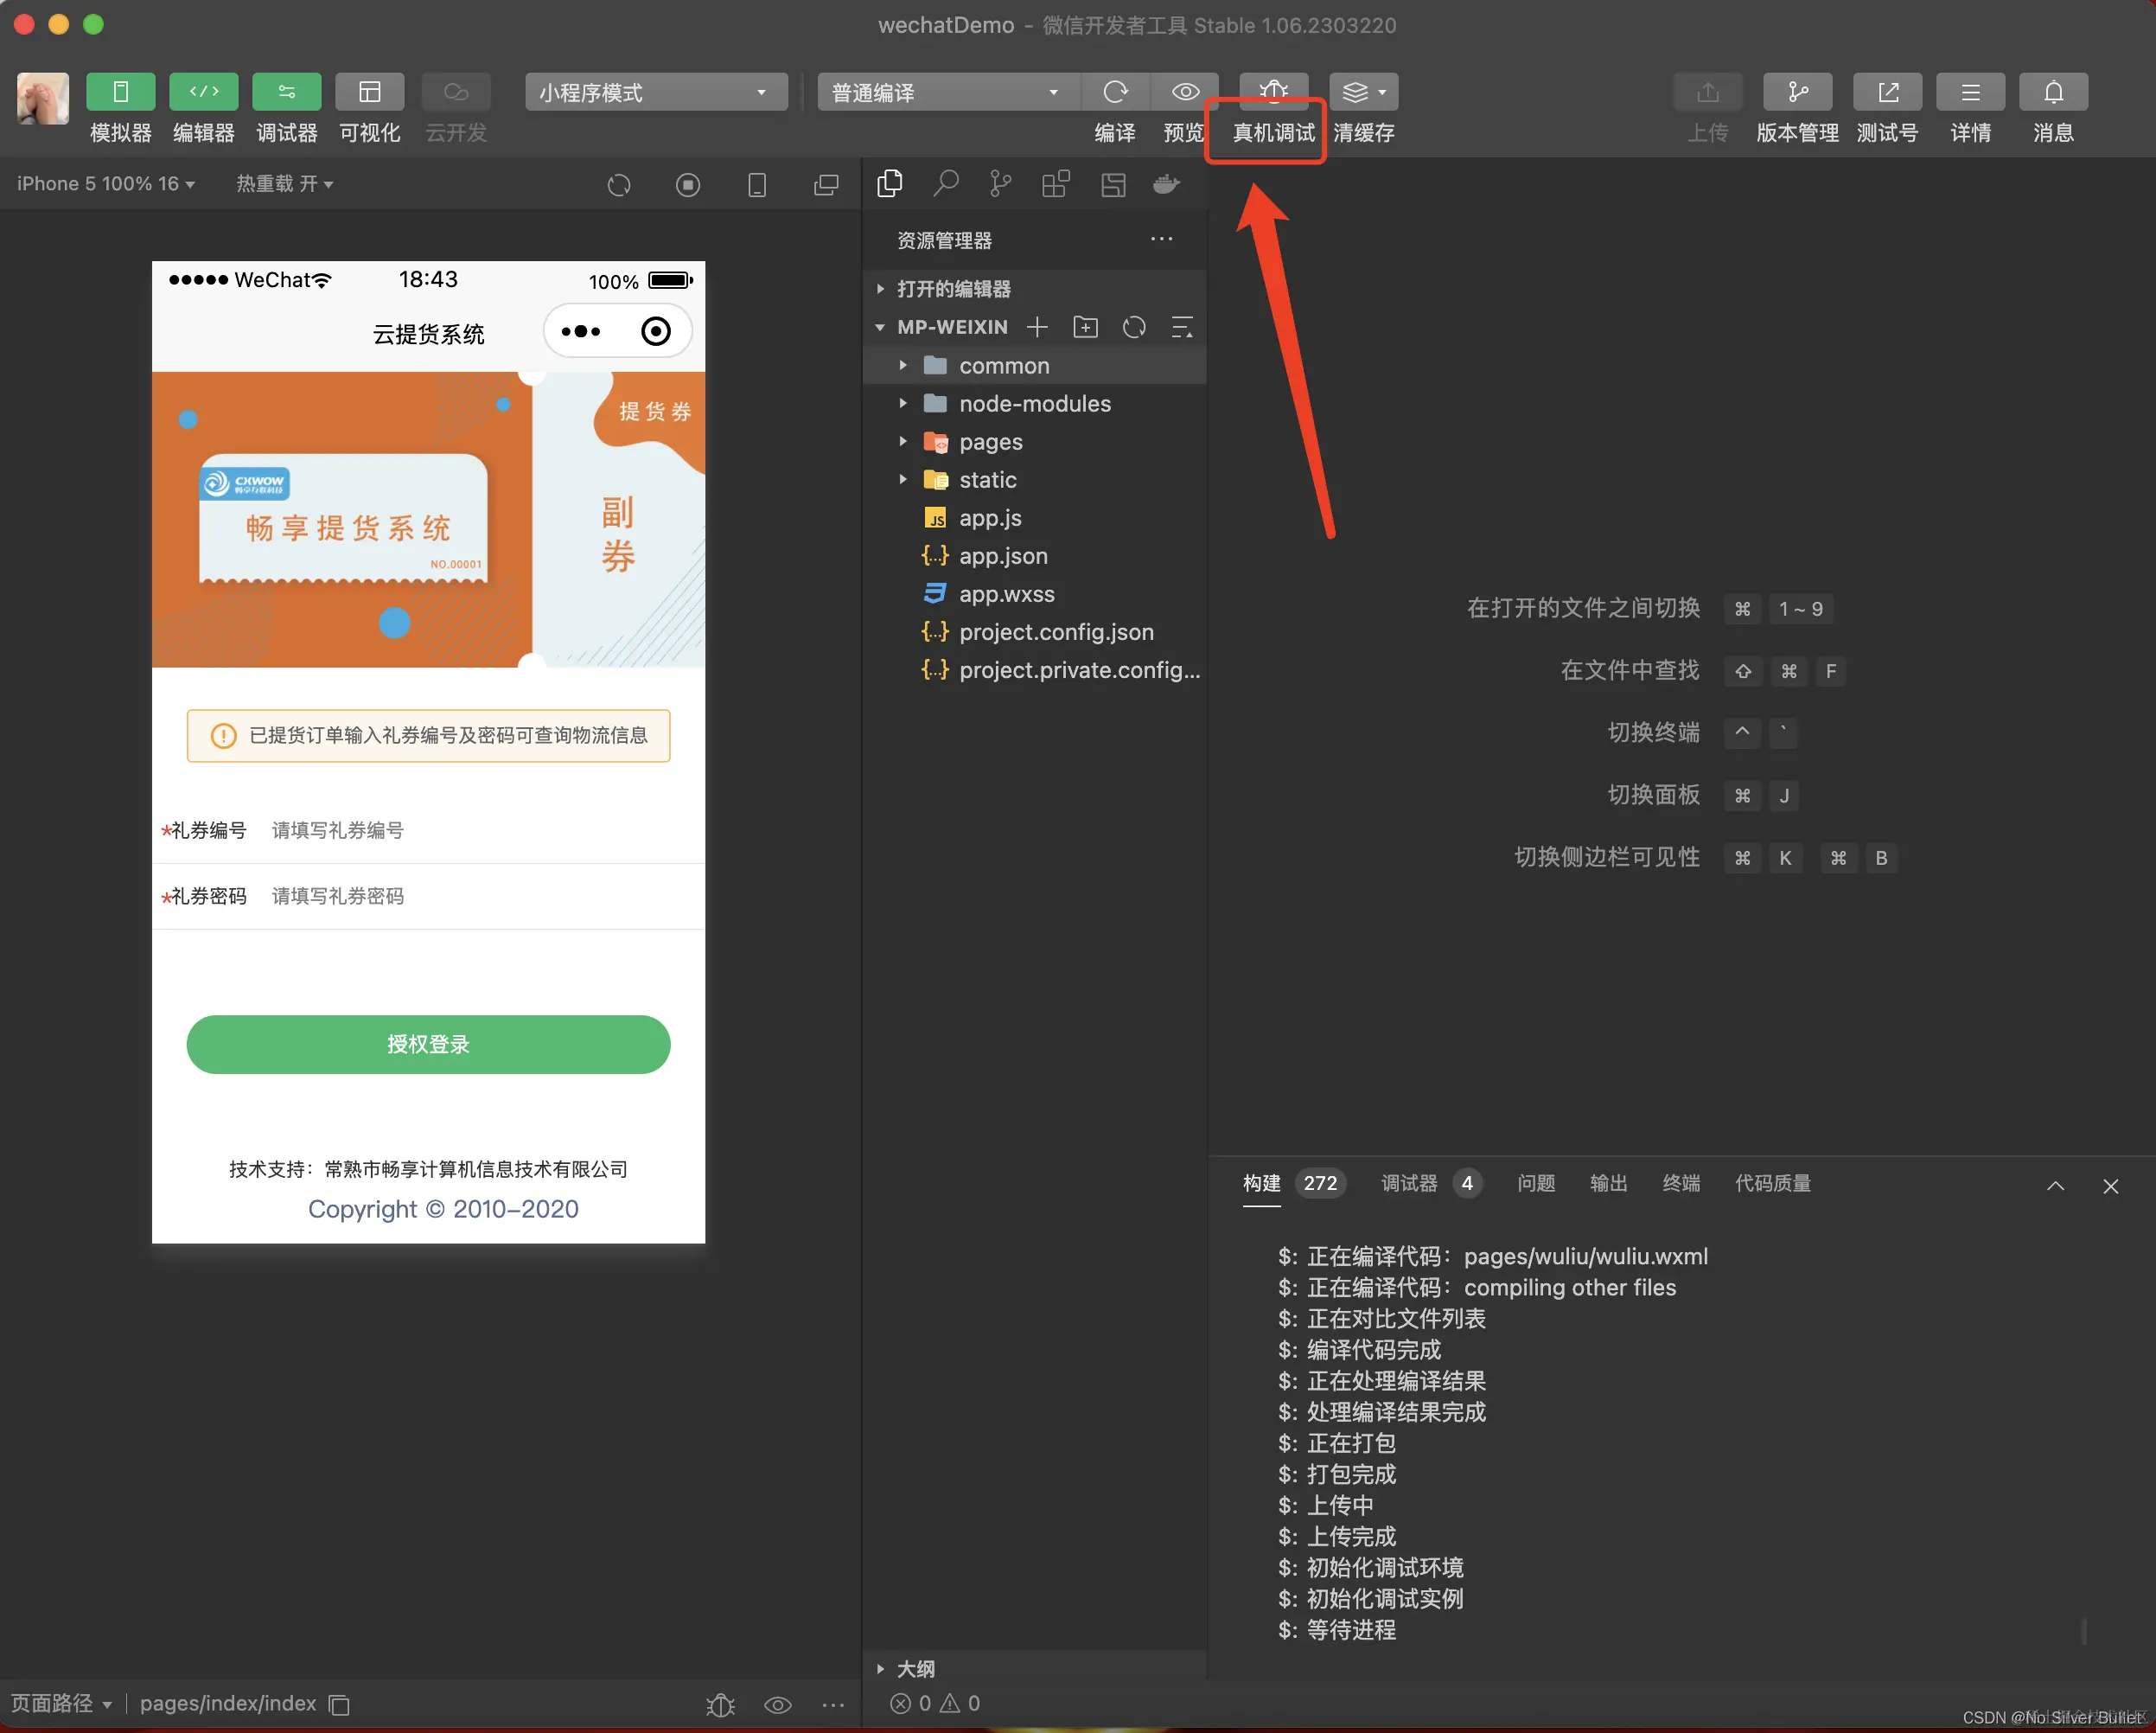Image resolution: width=2156 pixels, height=1733 pixels.
Task: Open app.json file in explorer
Action: click(x=1003, y=556)
